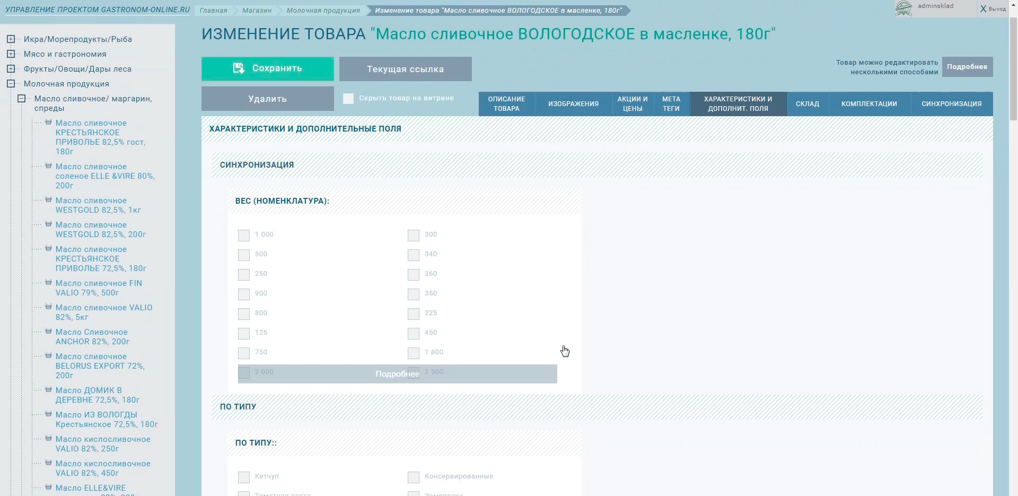Click basket icon beside Масло сливочное WESTGOLD 82,5%, 1кг
Screen dimensions: 1018x496
coord(48,199)
